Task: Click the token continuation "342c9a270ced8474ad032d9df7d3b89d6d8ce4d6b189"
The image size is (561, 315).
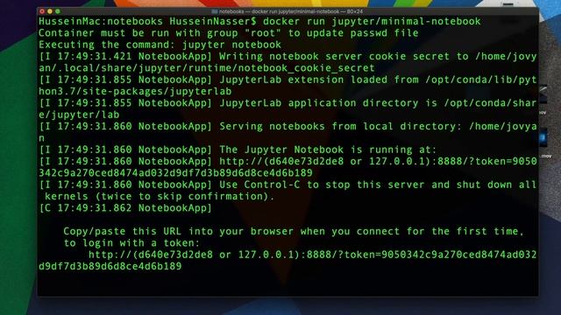Action: coord(175,173)
